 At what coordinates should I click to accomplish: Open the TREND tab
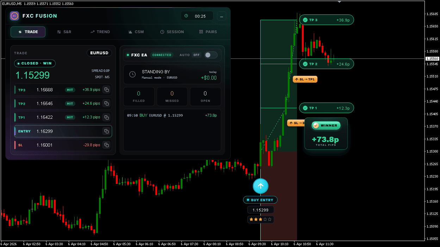tap(100, 32)
